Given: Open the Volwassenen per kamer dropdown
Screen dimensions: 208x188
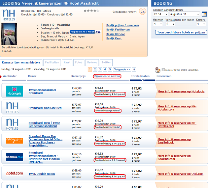Looking at the screenshot, I should click(x=170, y=24).
